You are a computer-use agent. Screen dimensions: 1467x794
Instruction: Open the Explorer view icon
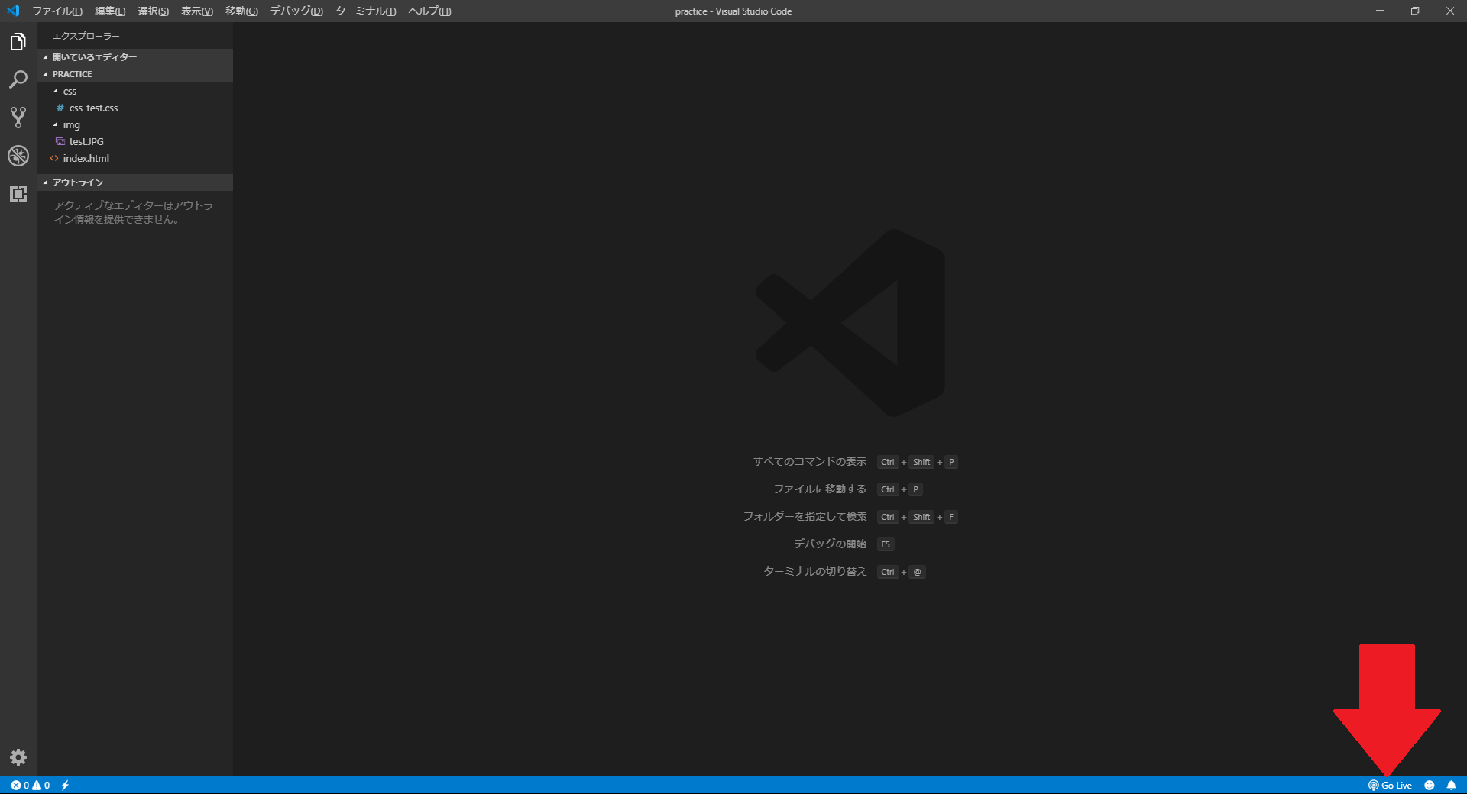click(x=18, y=42)
